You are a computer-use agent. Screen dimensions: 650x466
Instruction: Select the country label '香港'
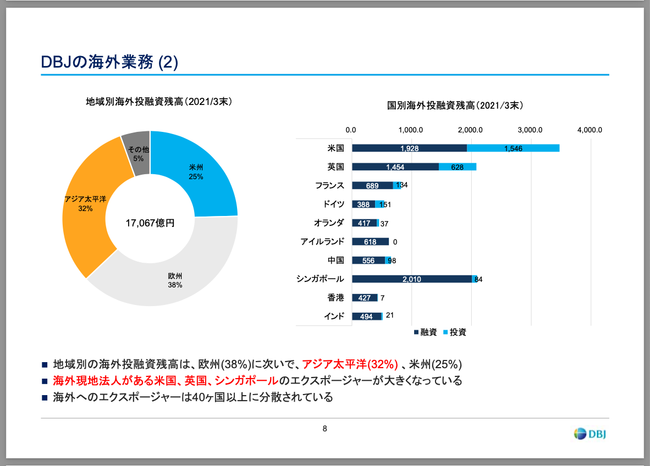coord(336,297)
